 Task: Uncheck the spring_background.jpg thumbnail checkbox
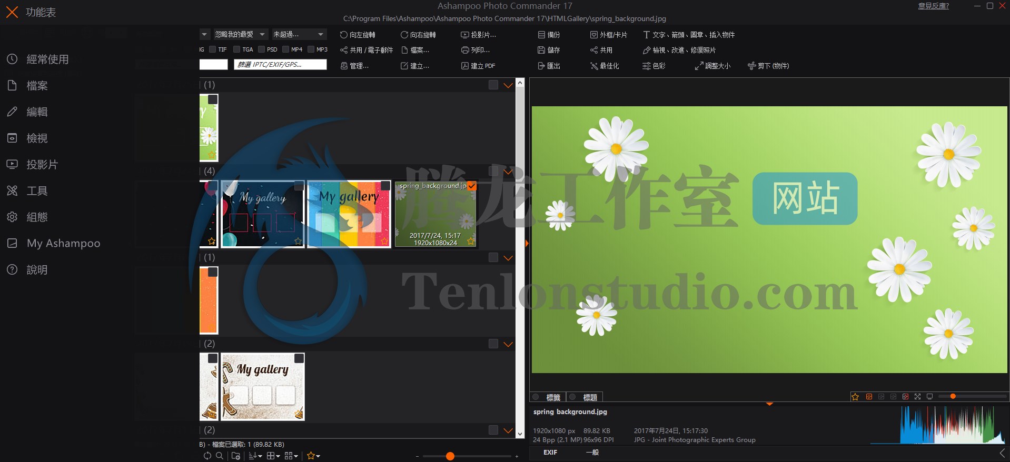click(472, 186)
